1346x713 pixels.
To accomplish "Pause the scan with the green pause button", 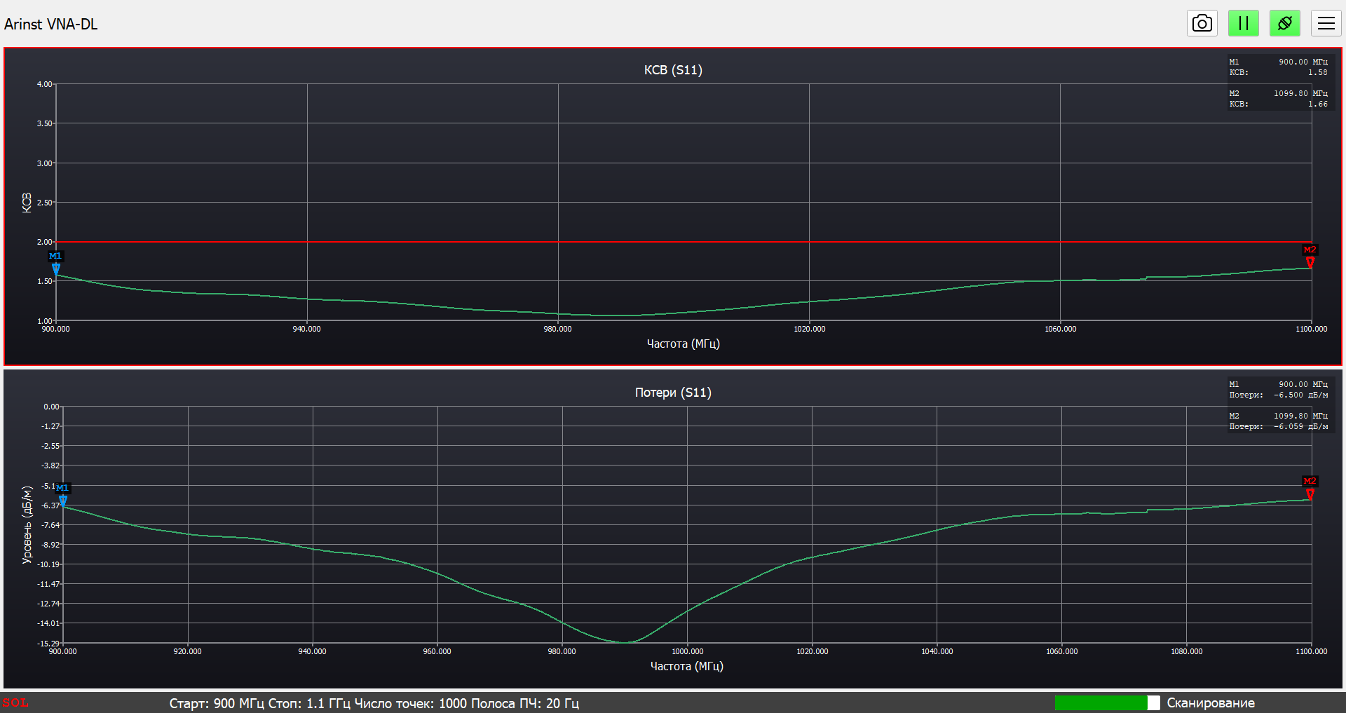I will (1243, 23).
